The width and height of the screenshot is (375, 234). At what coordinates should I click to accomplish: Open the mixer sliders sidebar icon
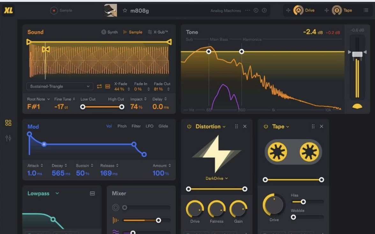pos(8,138)
